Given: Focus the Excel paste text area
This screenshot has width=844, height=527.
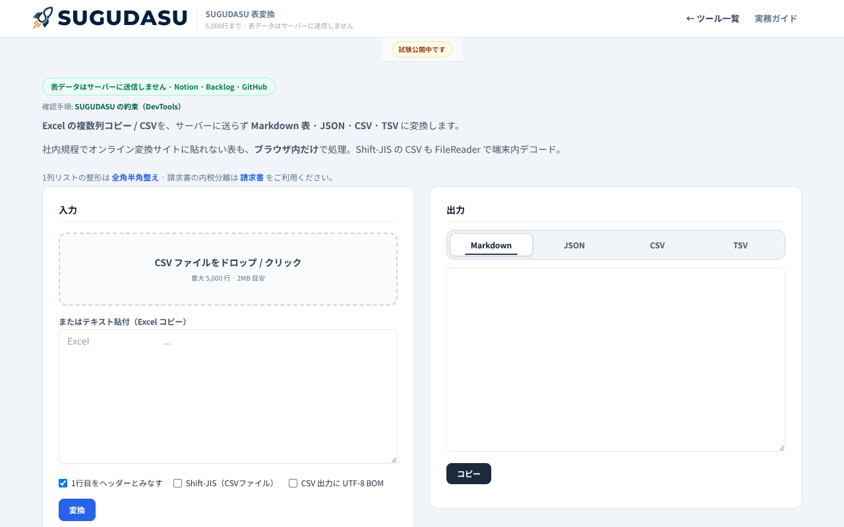Looking at the screenshot, I should click(228, 397).
